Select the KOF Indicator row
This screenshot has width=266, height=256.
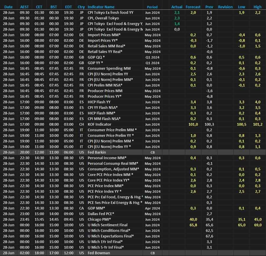[x=133, y=124]
